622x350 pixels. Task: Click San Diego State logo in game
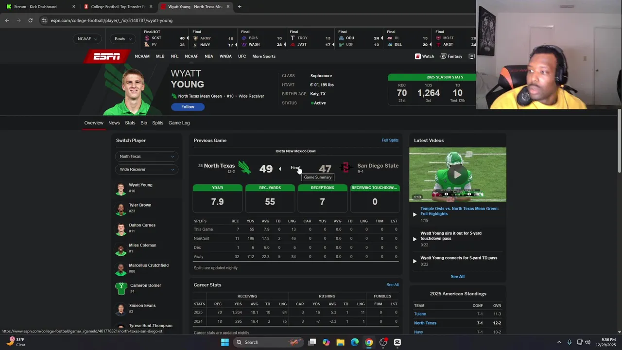(x=346, y=168)
